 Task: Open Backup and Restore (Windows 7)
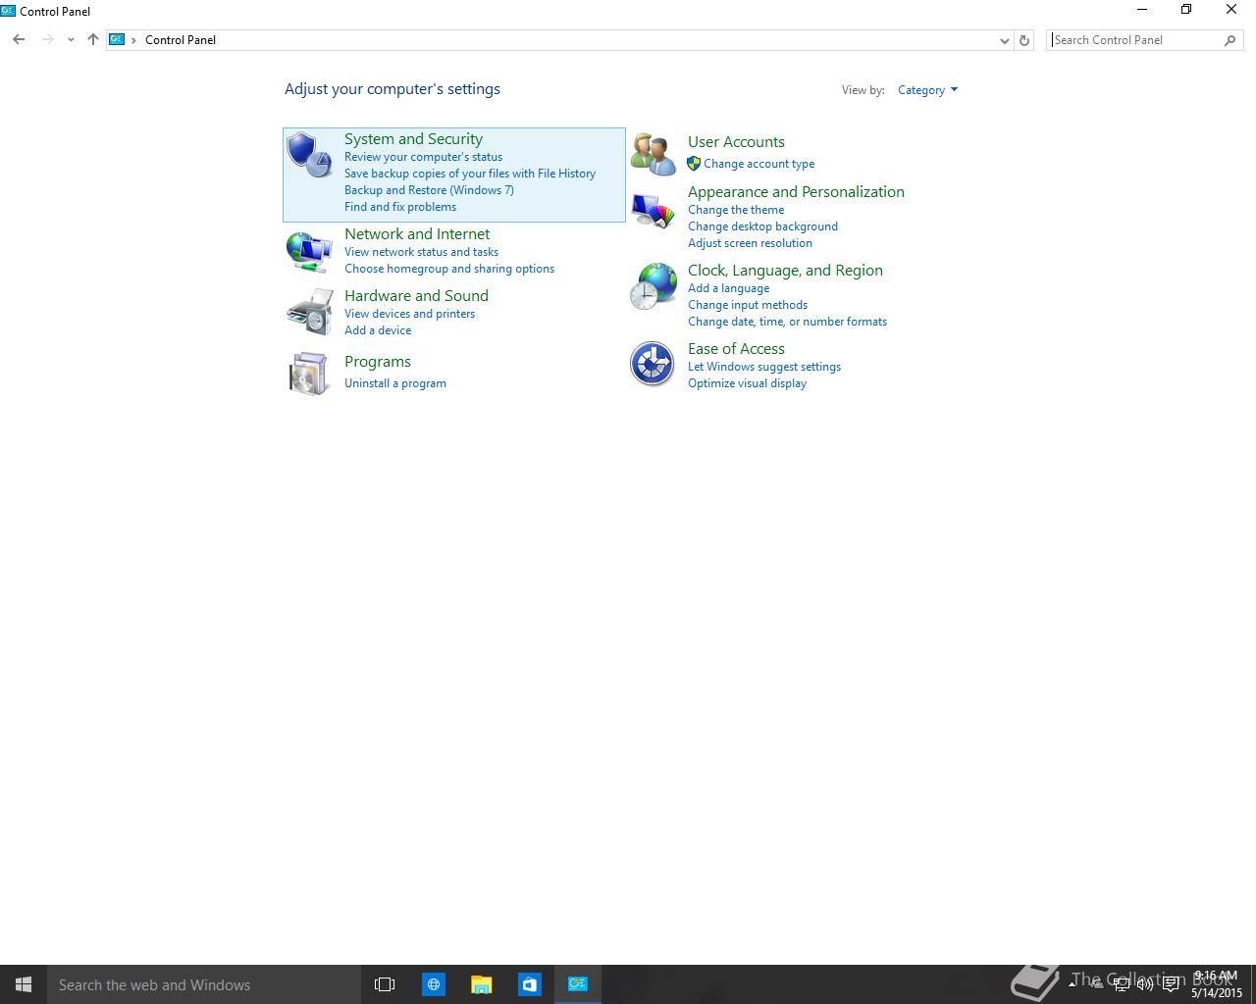pyautogui.click(x=429, y=190)
